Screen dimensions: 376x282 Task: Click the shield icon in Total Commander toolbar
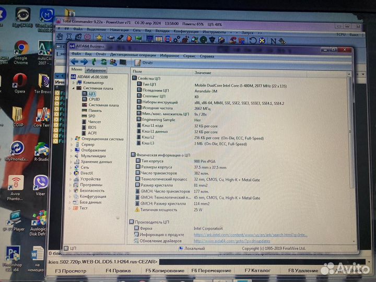point(213,40)
